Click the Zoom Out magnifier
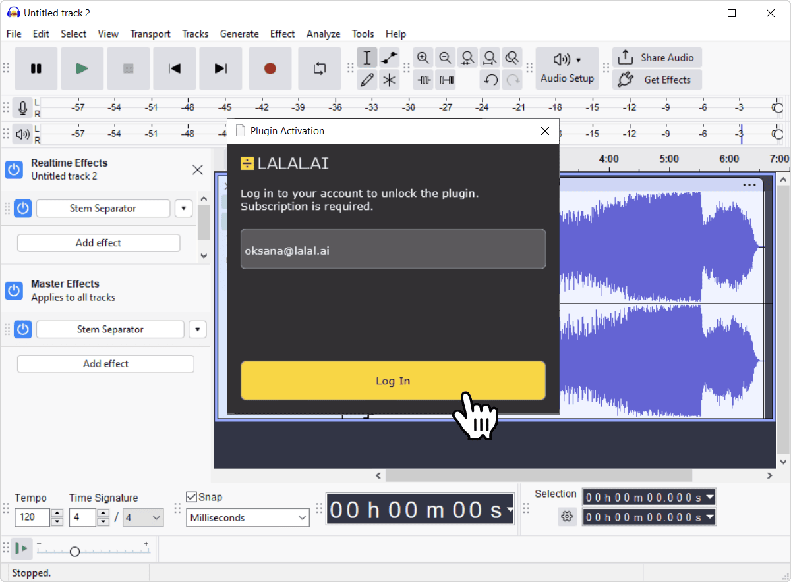 446,58
